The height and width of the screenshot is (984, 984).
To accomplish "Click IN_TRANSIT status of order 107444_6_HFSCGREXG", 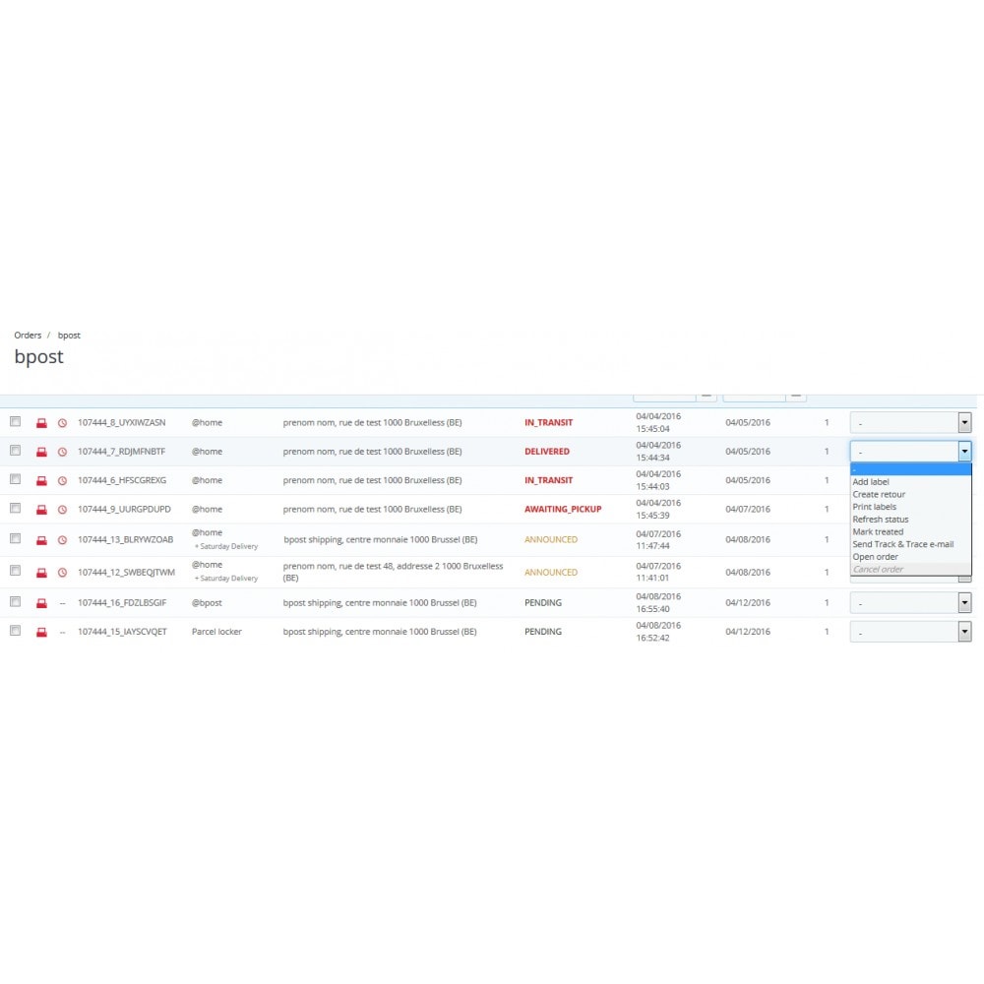I will click(548, 481).
